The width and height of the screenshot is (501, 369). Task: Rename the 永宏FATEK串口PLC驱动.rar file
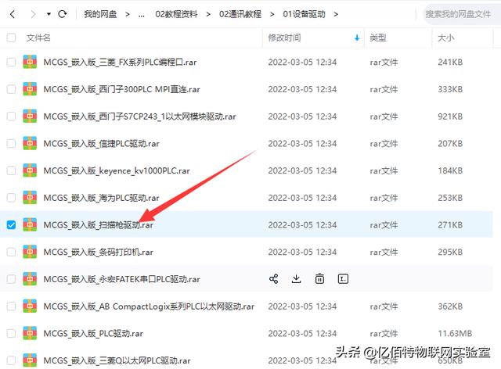[x=343, y=278]
